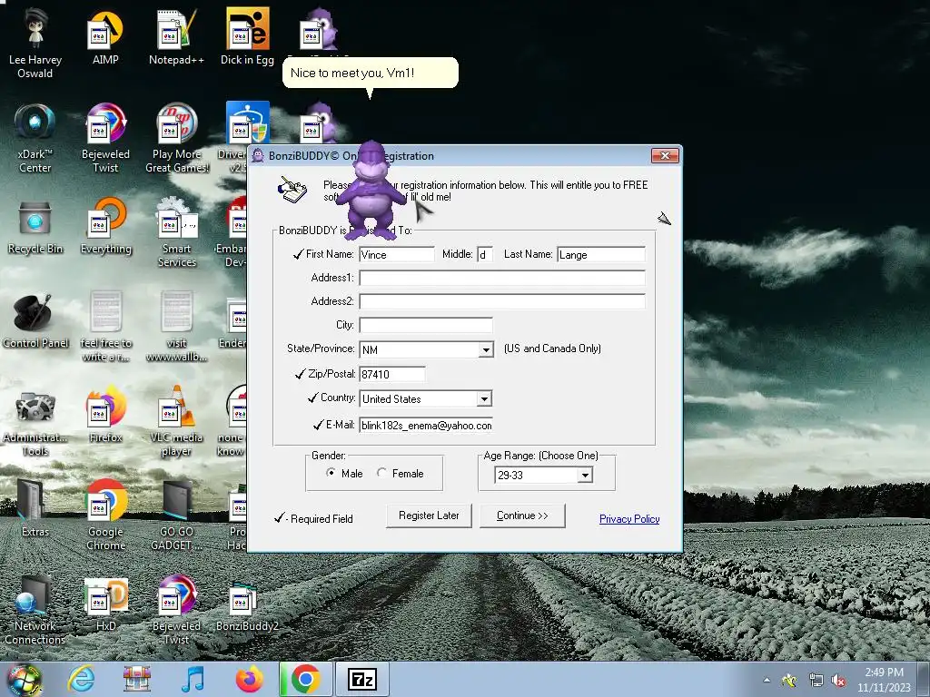This screenshot has width=930, height=697.
Task: Click the City text field
Action: click(x=426, y=326)
